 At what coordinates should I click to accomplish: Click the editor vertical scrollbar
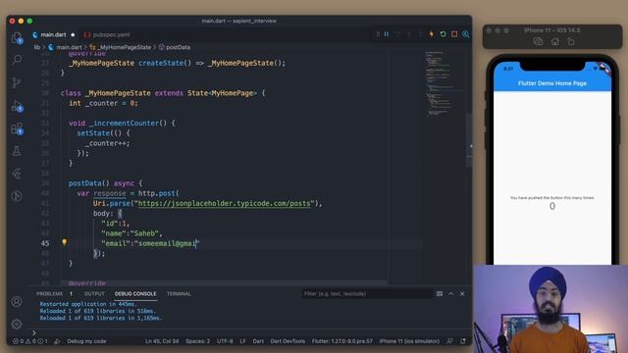(x=469, y=140)
